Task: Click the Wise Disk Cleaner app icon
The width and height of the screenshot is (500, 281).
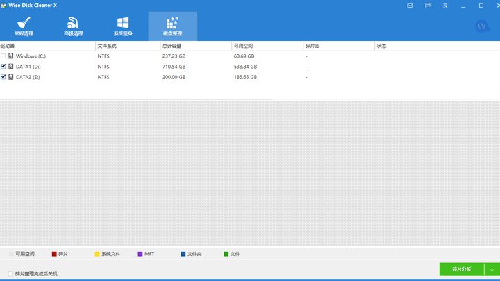Action: pos(3,6)
